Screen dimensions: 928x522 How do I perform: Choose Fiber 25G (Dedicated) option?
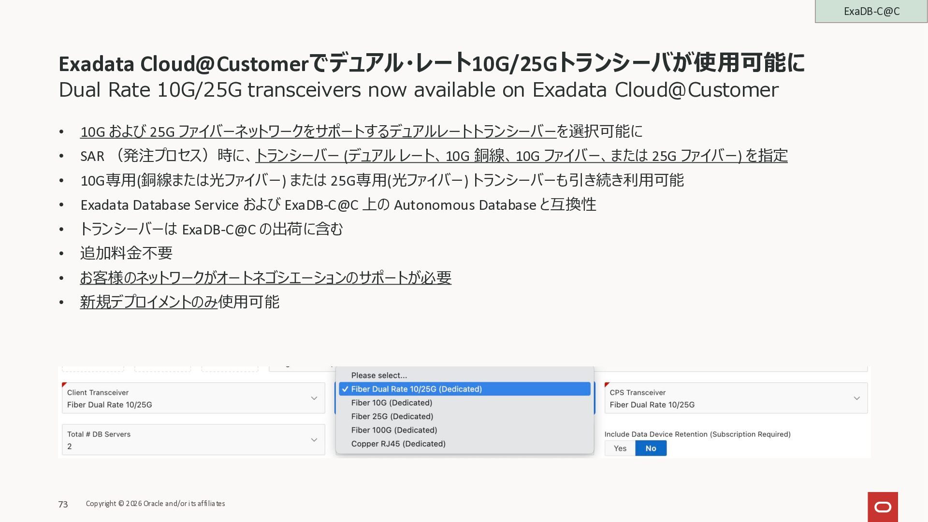pyautogui.click(x=392, y=416)
